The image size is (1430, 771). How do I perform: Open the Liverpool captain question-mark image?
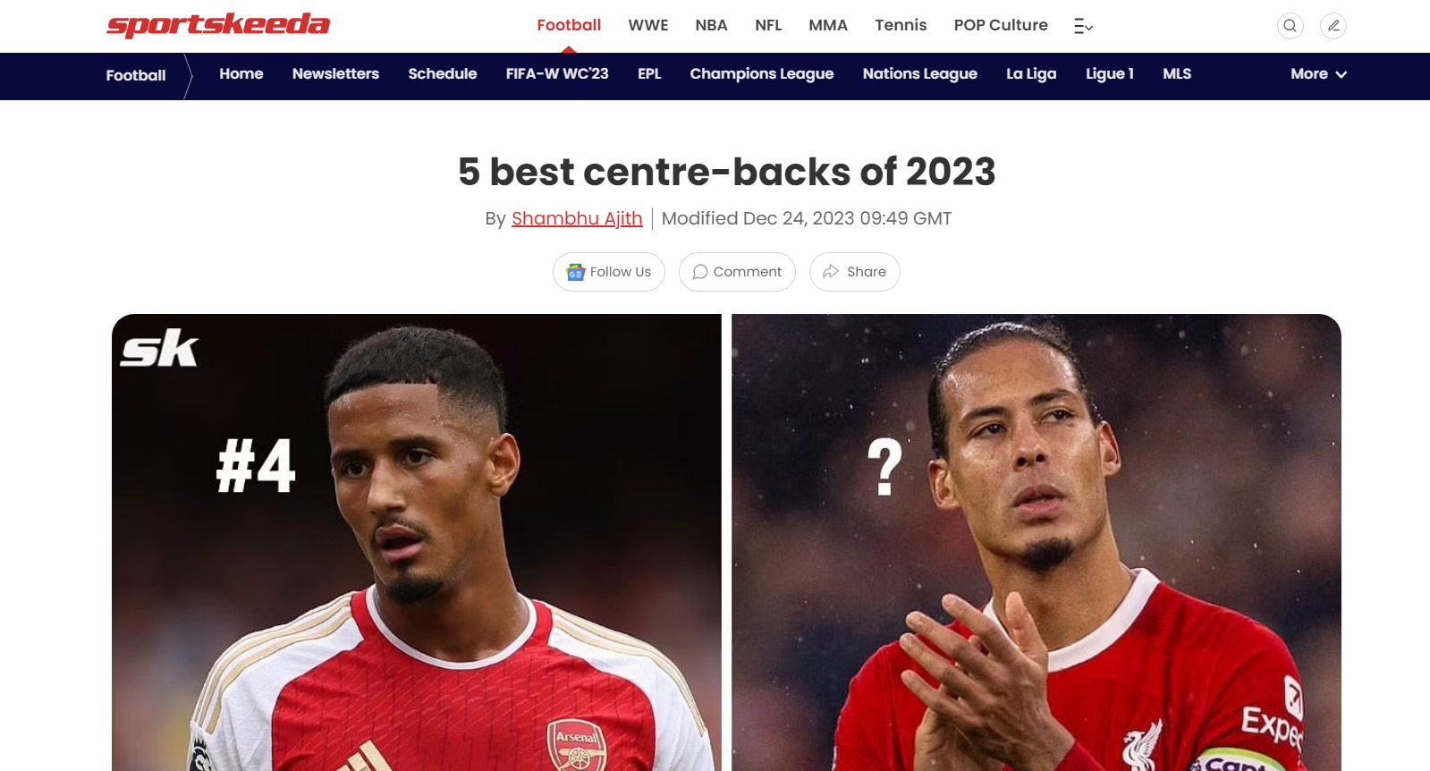1037,542
